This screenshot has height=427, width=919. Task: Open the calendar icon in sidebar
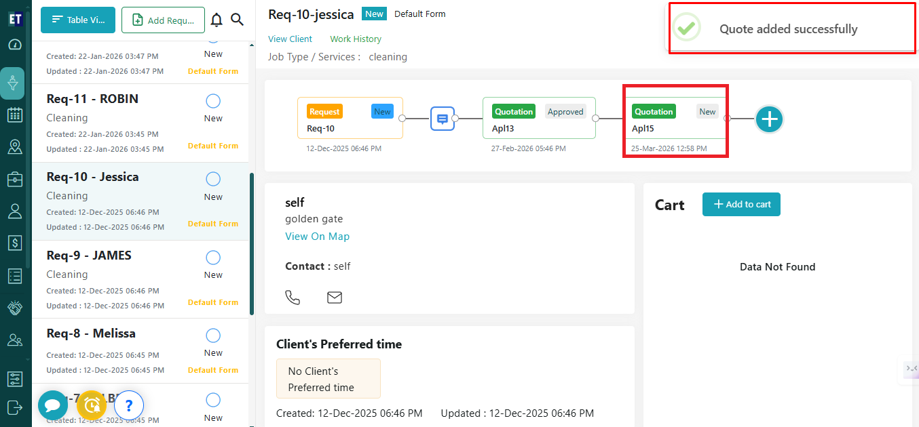tap(15, 115)
